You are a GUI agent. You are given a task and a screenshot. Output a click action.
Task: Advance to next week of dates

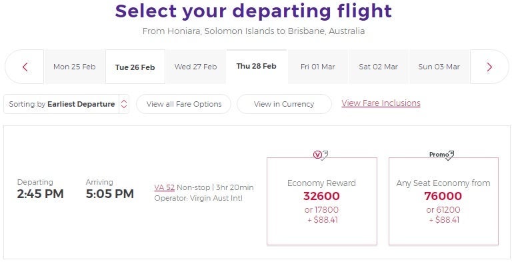(x=489, y=67)
